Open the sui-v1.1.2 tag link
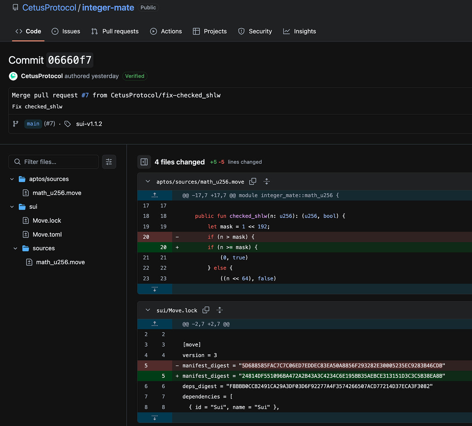Screen dimensions: 472x426 89,124
